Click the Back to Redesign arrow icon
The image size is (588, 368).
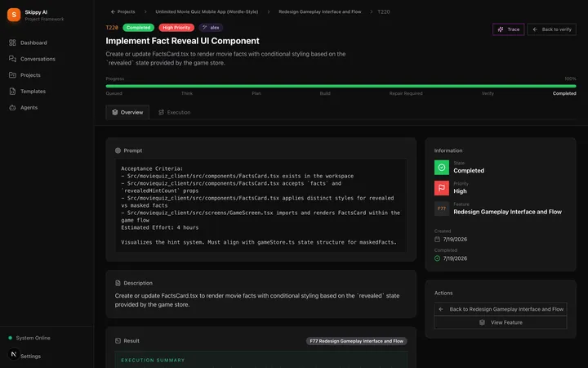[441, 309]
